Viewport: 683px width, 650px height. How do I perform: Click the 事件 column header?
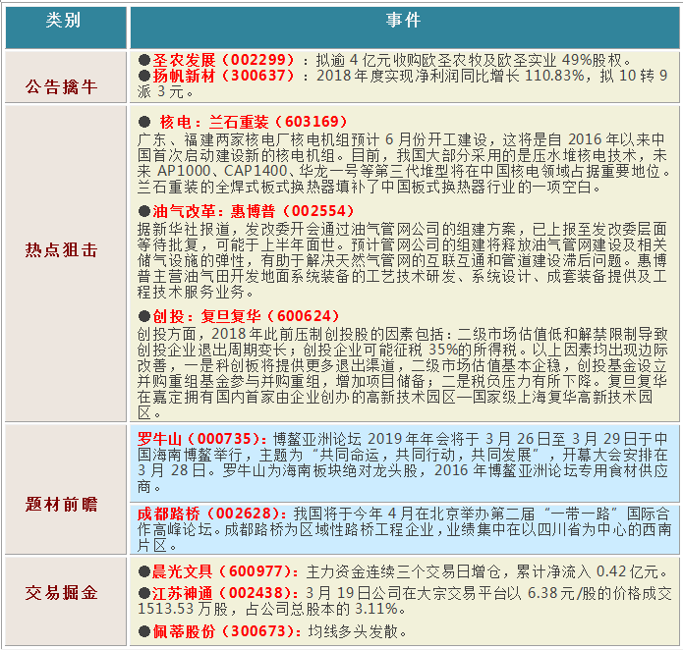(404, 27)
